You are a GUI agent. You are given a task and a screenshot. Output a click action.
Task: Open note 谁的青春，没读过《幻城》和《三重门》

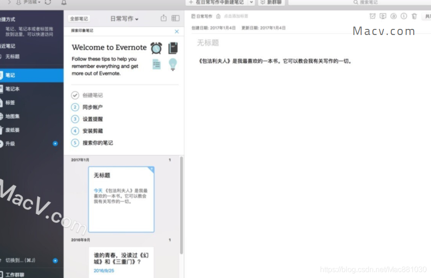coord(121,262)
